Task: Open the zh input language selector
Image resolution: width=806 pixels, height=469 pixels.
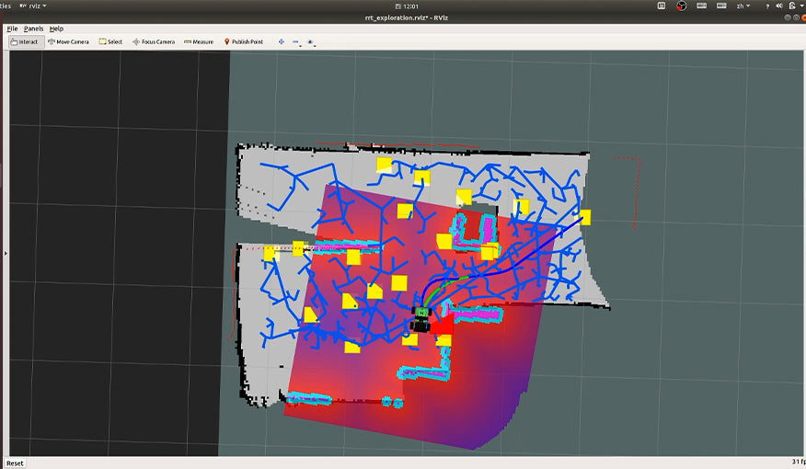Action: [741, 6]
